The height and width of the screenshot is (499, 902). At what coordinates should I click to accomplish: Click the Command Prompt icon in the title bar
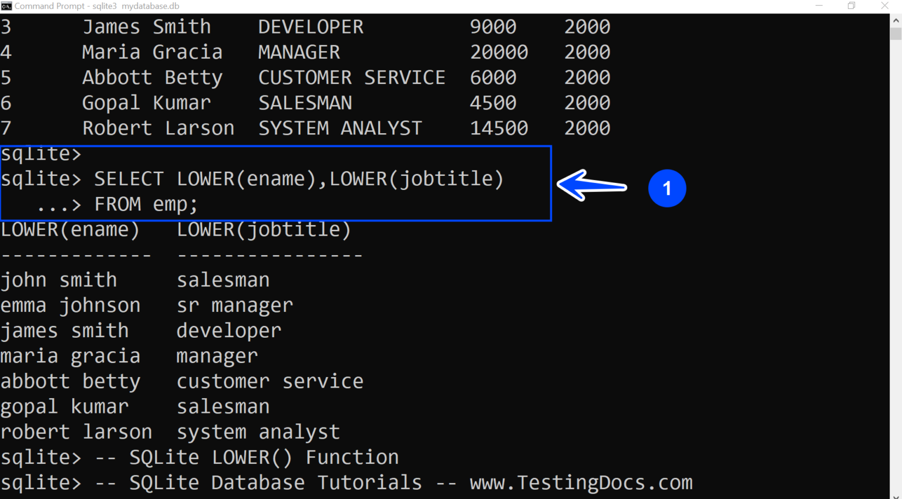tap(6, 6)
